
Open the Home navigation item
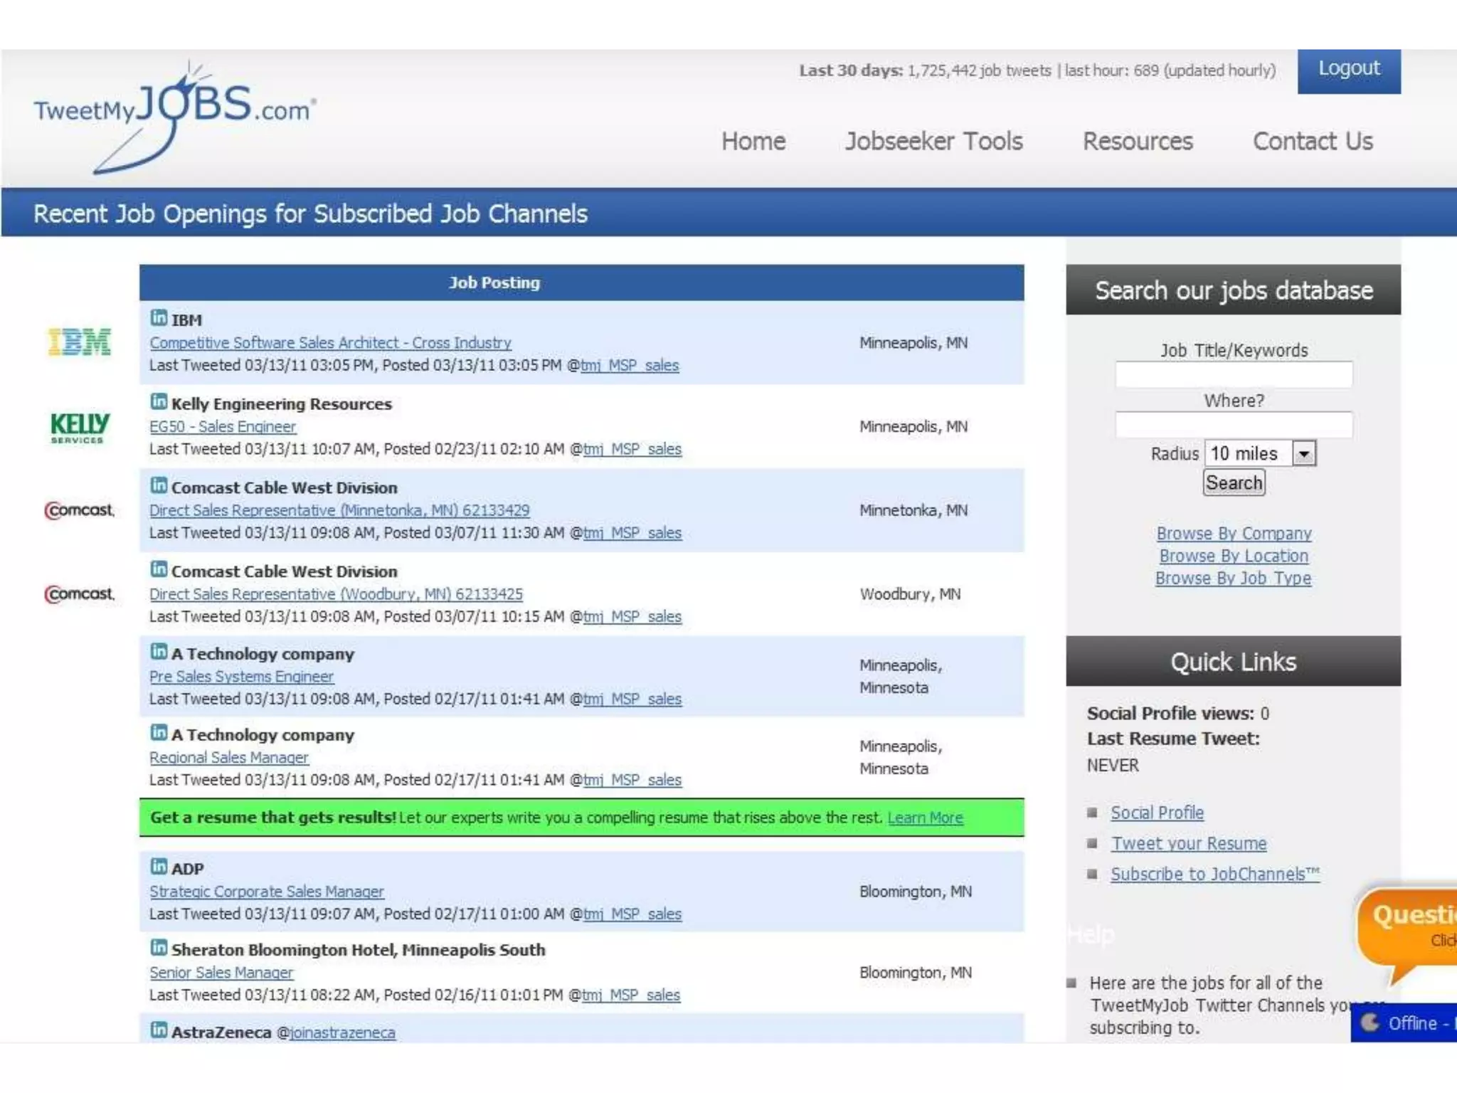click(753, 141)
